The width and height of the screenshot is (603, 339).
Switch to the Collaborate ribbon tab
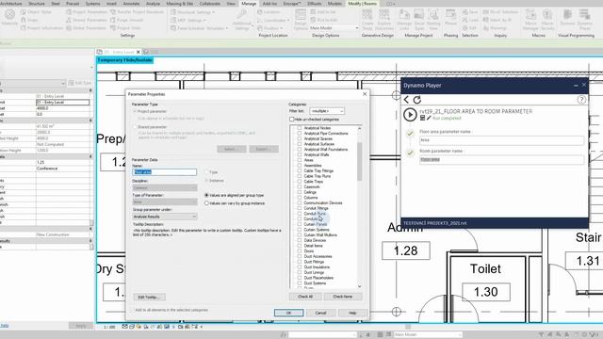209,4
